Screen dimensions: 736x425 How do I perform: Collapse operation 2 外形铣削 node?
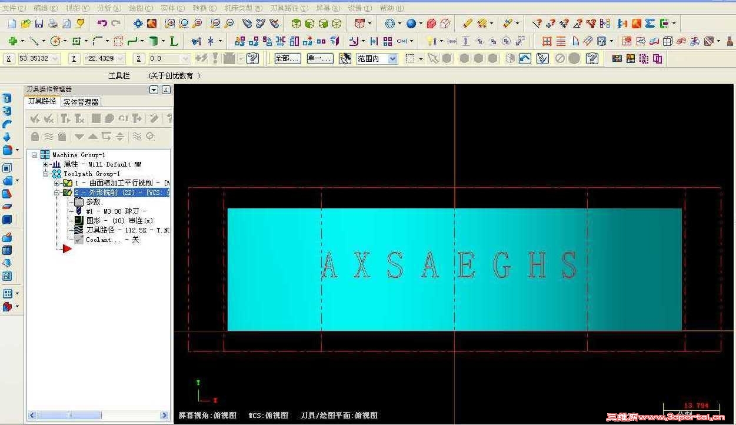coord(57,192)
